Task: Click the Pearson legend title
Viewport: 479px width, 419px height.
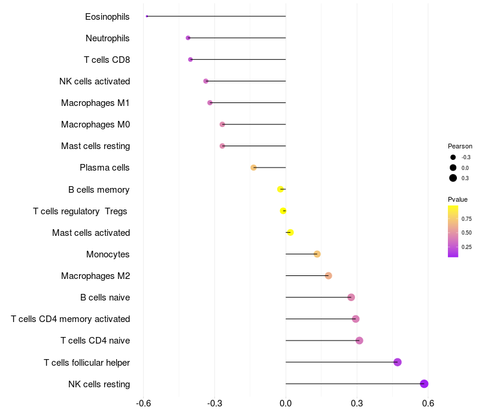Action: (460, 146)
